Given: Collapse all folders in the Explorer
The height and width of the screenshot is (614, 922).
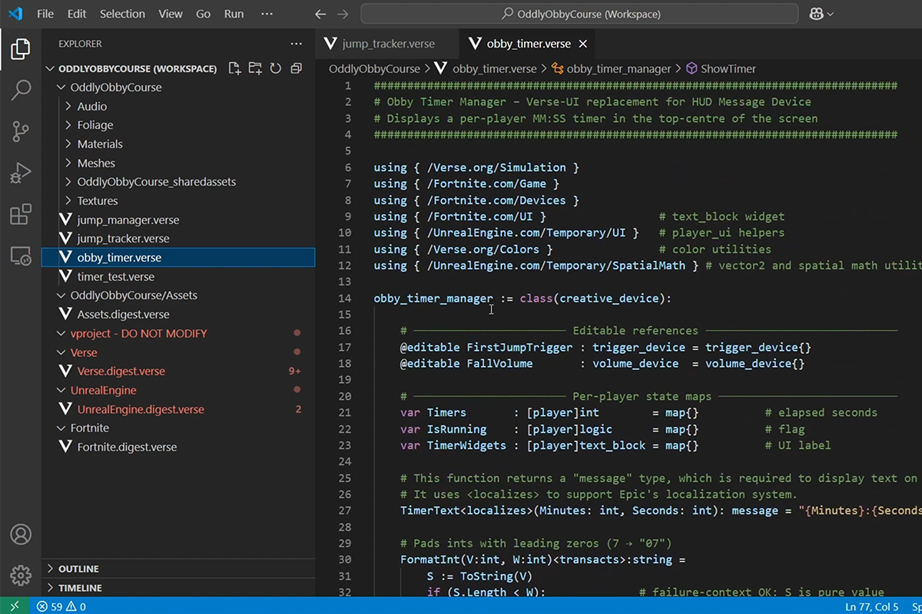Looking at the screenshot, I should pyautogui.click(x=295, y=68).
